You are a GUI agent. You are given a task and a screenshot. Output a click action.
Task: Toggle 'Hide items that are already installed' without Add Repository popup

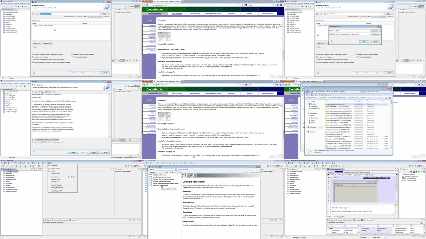click(x=72, y=54)
